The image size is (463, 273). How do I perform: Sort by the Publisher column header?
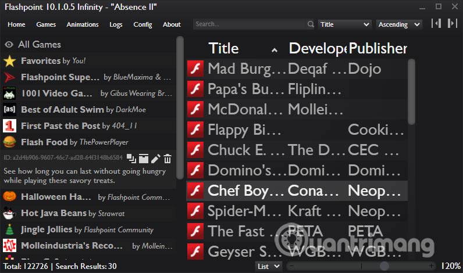pos(377,48)
